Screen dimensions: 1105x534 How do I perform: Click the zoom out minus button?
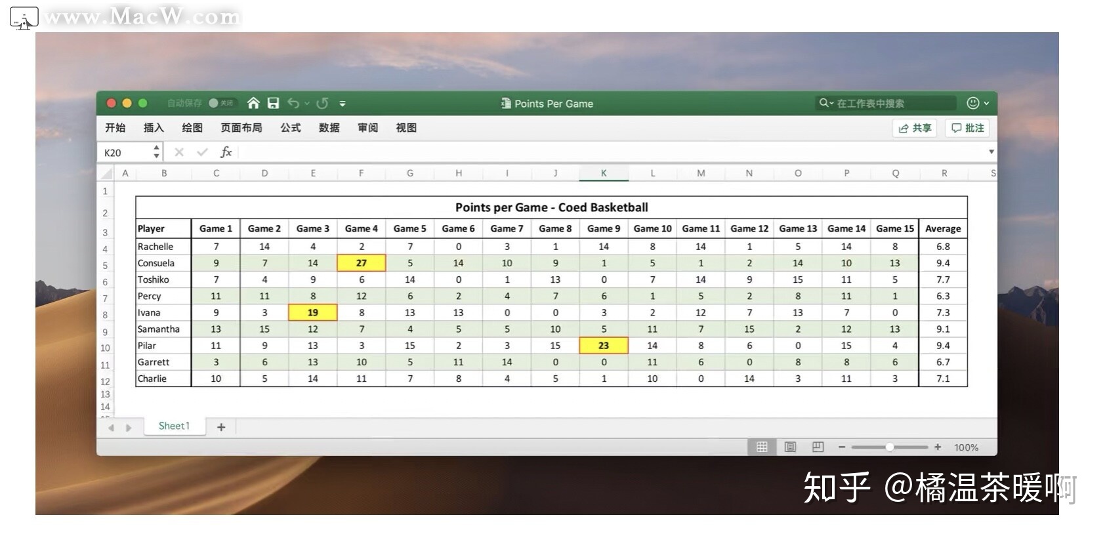842,447
